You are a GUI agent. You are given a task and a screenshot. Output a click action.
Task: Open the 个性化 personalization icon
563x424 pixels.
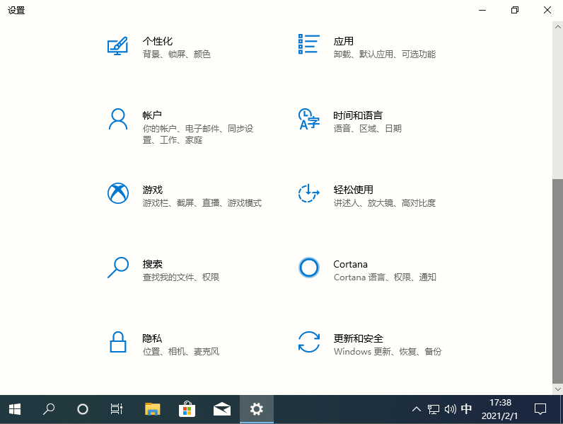pyautogui.click(x=117, y=46)
